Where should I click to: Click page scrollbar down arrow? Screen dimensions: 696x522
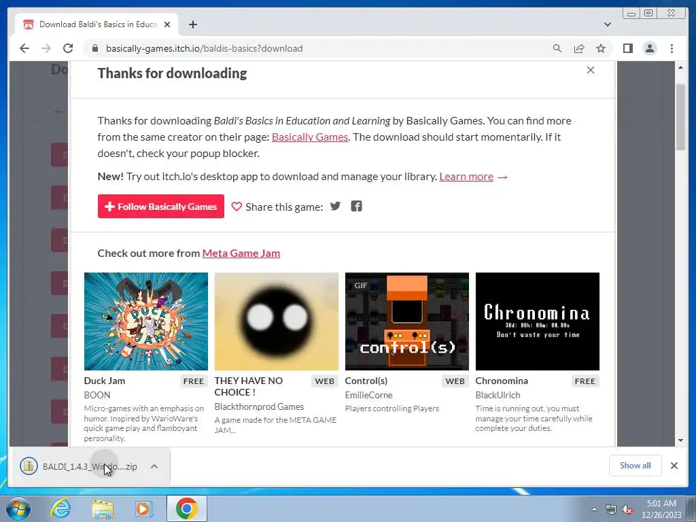pos(680,440)
